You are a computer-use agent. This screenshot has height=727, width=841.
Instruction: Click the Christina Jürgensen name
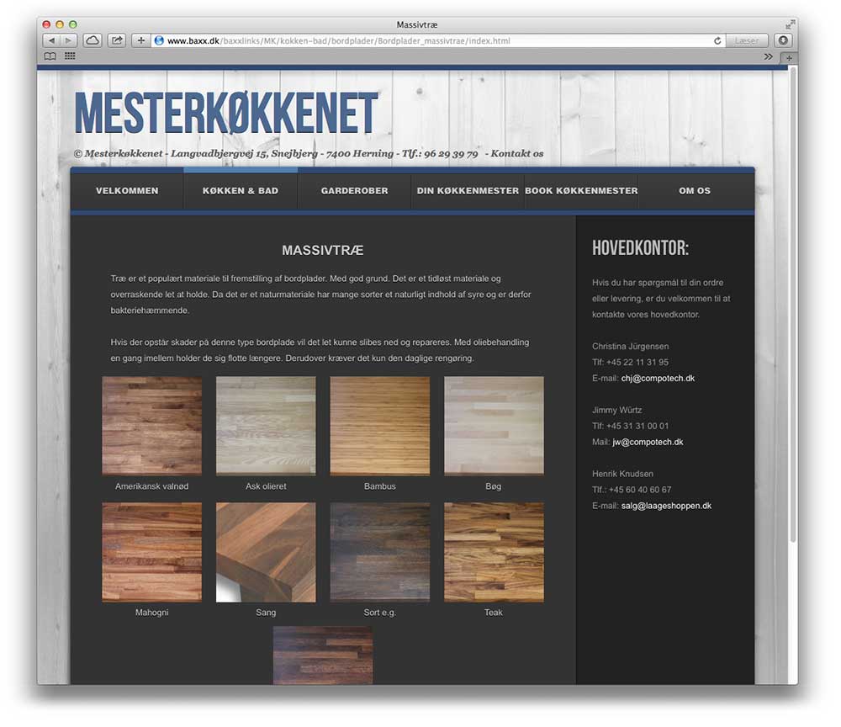(630, 347)
